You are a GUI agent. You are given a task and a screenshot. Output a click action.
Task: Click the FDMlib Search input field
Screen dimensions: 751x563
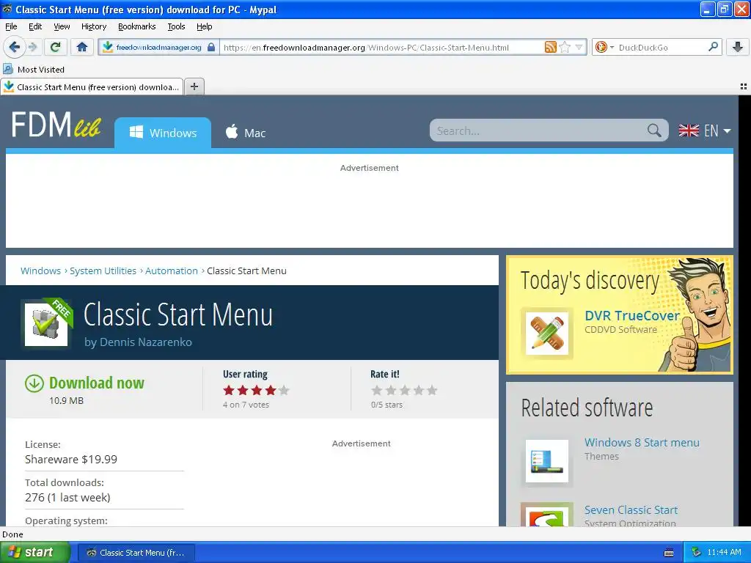[x=539, y=130]
